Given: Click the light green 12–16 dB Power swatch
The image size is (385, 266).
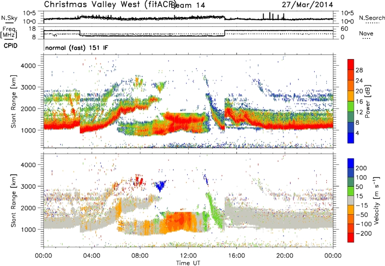Looking at the screenshot, I should click(351, 107).
